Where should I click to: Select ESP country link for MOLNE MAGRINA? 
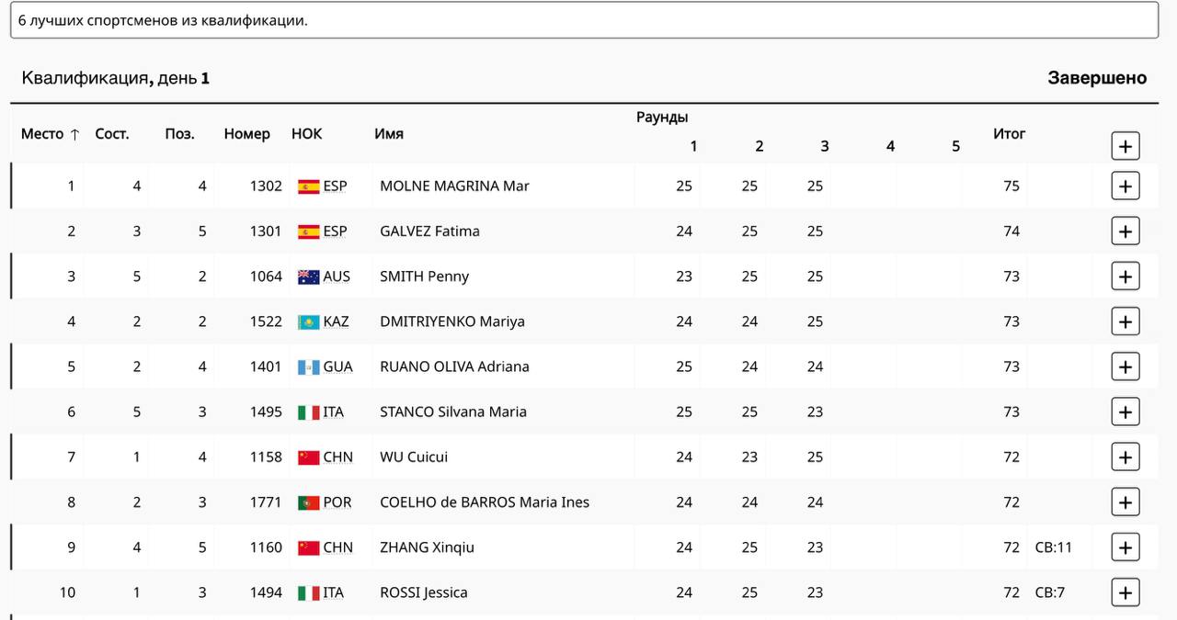click(x=336, y=186)
